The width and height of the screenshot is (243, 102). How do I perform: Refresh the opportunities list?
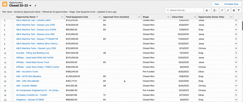pyautogui.click(x=222, y=10)
